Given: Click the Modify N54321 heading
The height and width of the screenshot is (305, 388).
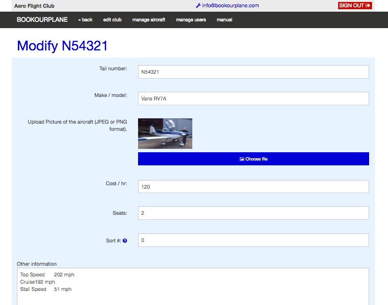Looking at the screenshot, I should [62, 46].
